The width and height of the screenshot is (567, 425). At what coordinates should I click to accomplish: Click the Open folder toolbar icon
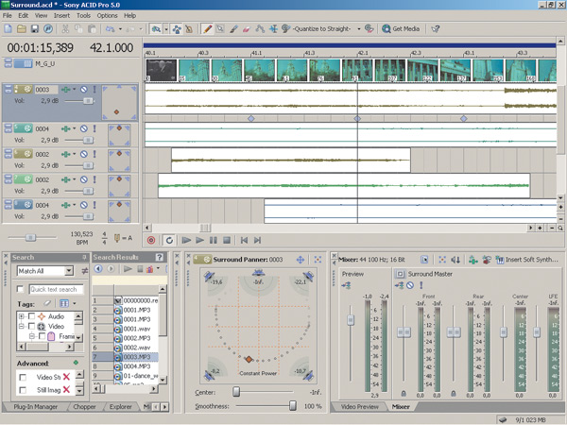pos(22,29)
